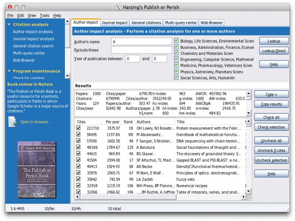Viewport: 295px width, 221px height.
Task: Open the Multi-query center tab
Action: pos(181,23)
